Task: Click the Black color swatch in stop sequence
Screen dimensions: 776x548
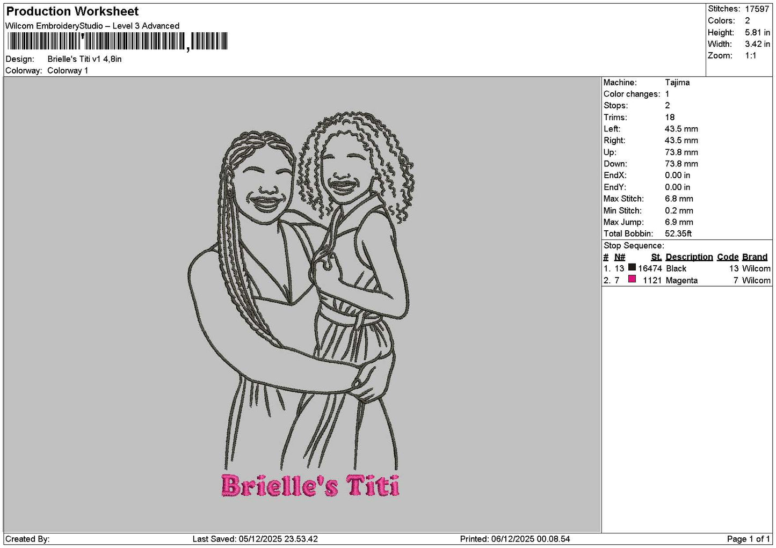Action: coord(632,267)
